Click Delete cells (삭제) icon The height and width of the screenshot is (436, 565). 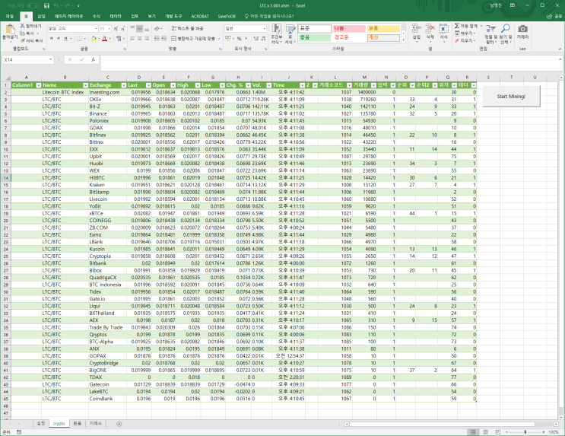point(430,29)
